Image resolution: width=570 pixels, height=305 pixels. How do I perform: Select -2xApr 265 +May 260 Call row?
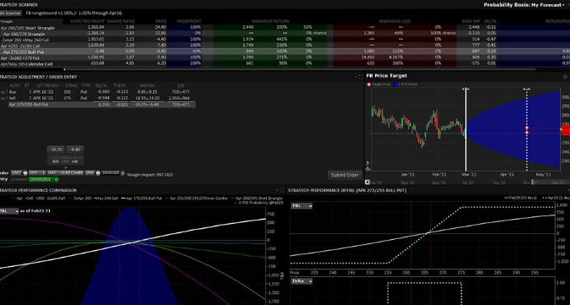coord(285,40)
